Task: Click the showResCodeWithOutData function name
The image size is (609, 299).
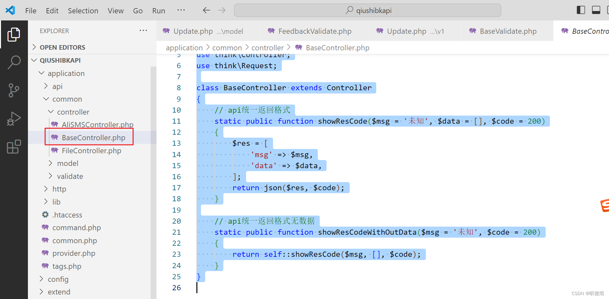Action: coord(367,232)
